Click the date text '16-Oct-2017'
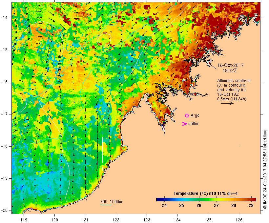Viewport: 269px width, 223px height. (x=230, y=65)
